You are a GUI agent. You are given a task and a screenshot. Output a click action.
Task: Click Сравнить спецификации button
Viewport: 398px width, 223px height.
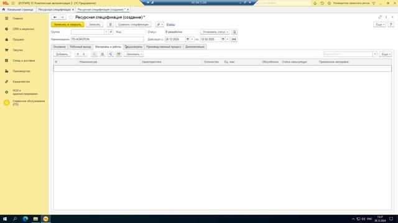coord(133,25)
